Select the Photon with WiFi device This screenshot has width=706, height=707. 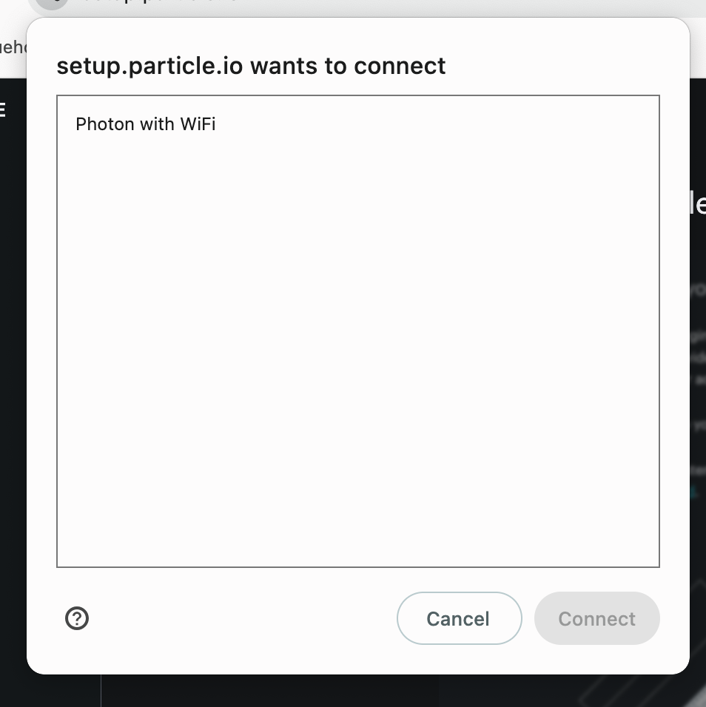coord(146,124)
